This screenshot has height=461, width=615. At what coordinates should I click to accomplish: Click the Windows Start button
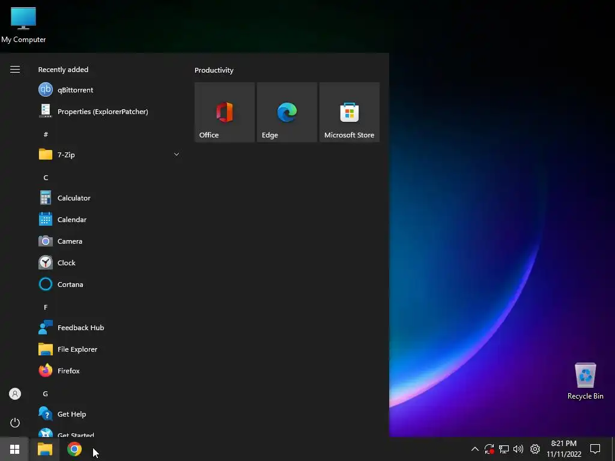[x=14, y=449]
